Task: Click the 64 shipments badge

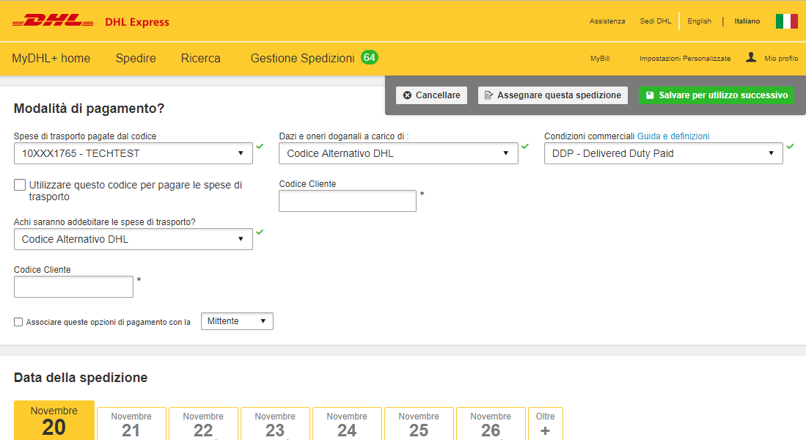Action: pos(369,58)
